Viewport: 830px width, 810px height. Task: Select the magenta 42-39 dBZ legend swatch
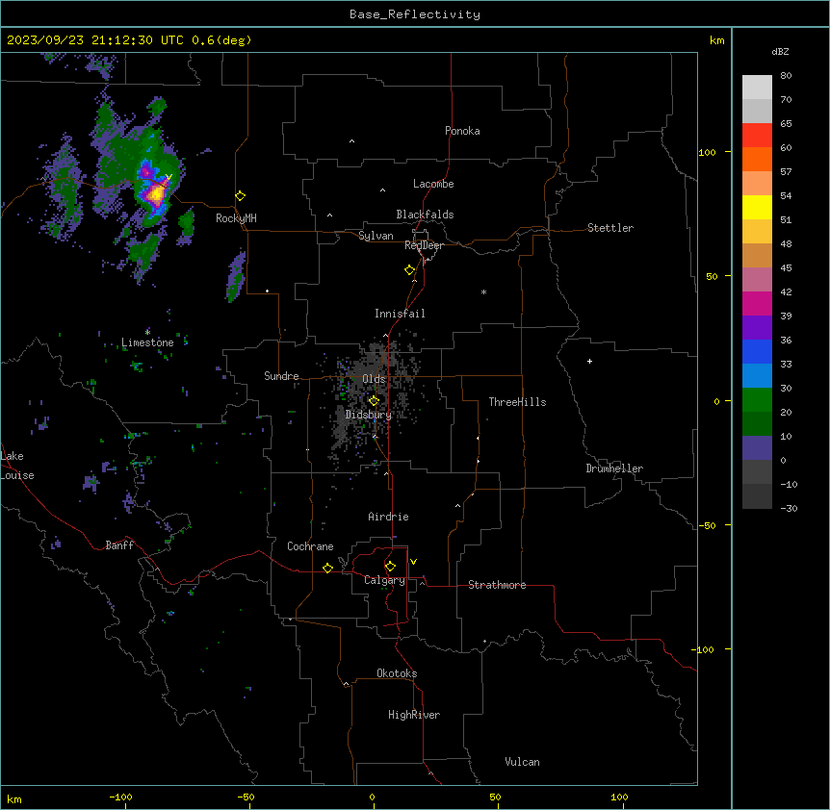click(x=757, y=303)
